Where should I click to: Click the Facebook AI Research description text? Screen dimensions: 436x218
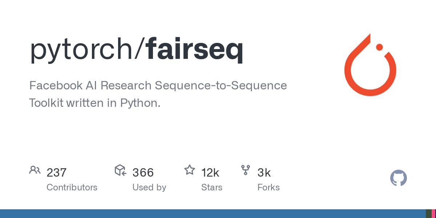coord(158,94)
